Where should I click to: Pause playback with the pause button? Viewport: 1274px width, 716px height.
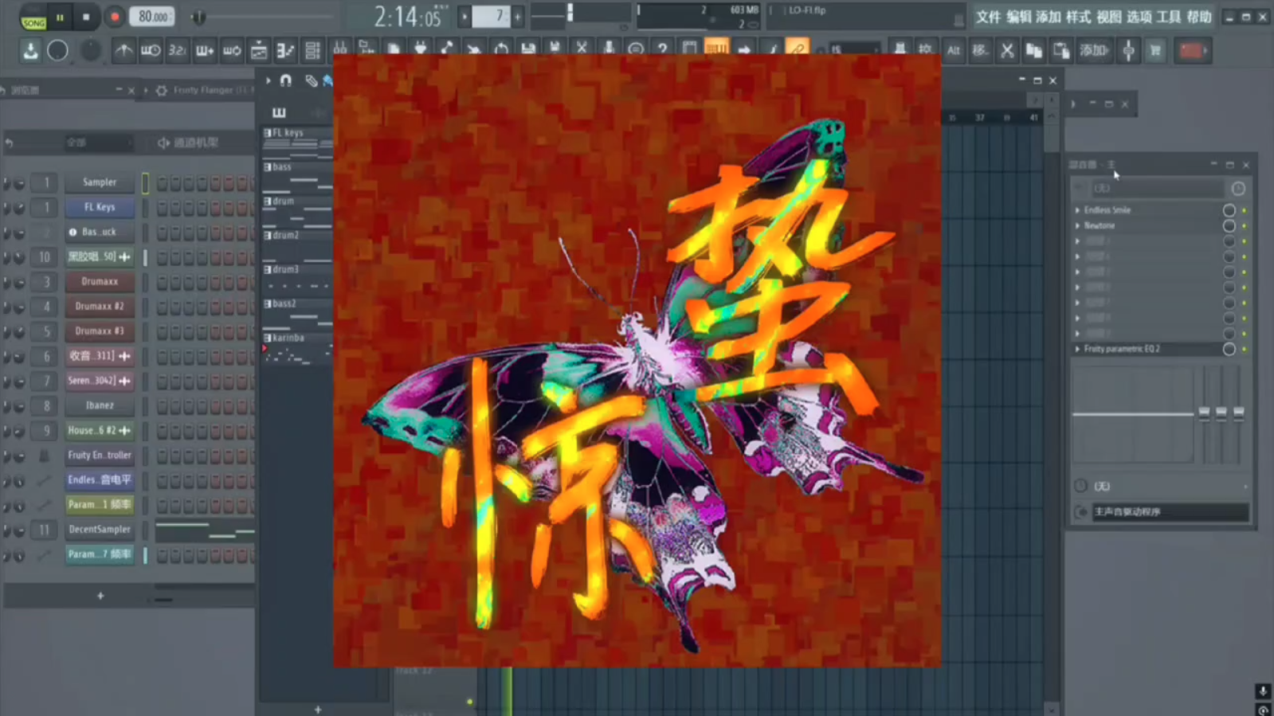point(60,17)
